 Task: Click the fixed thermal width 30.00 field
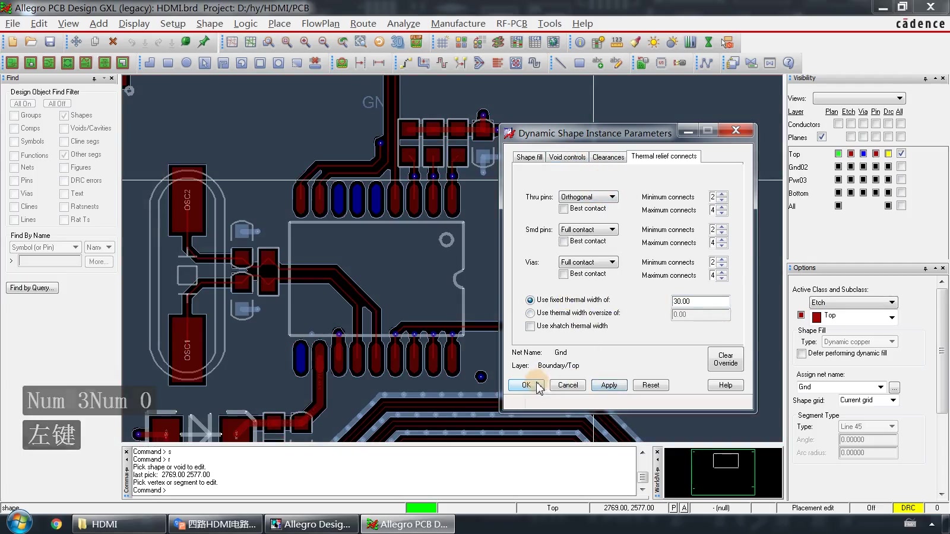click(x=701, y=301)
